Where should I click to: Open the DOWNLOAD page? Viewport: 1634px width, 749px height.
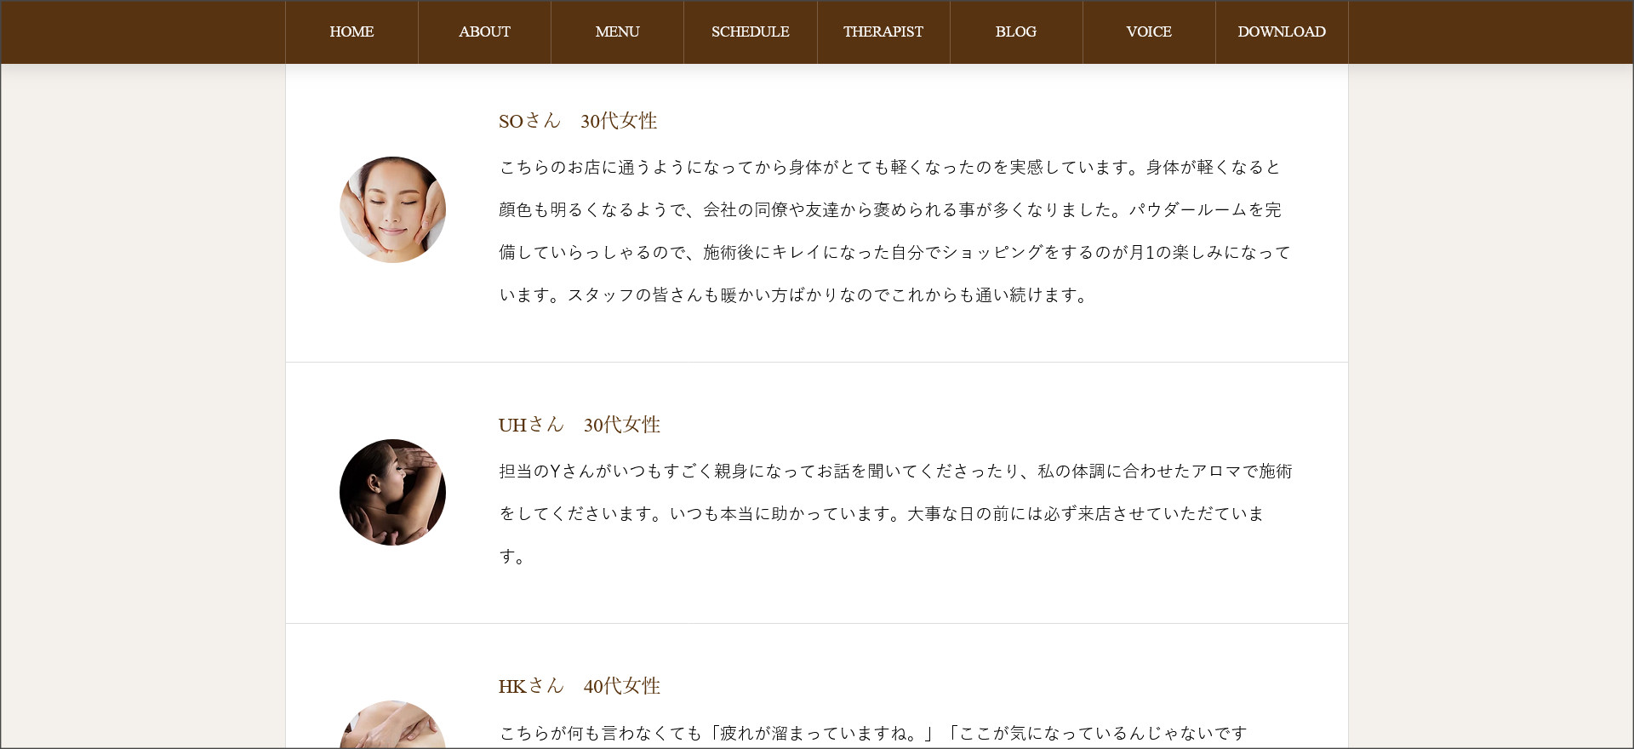tap(1281, 32)
